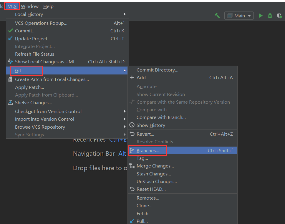The height and width of the screenshot is (224, 285).
Task: Open Remotes... from Git submenu
Action: 183,198
